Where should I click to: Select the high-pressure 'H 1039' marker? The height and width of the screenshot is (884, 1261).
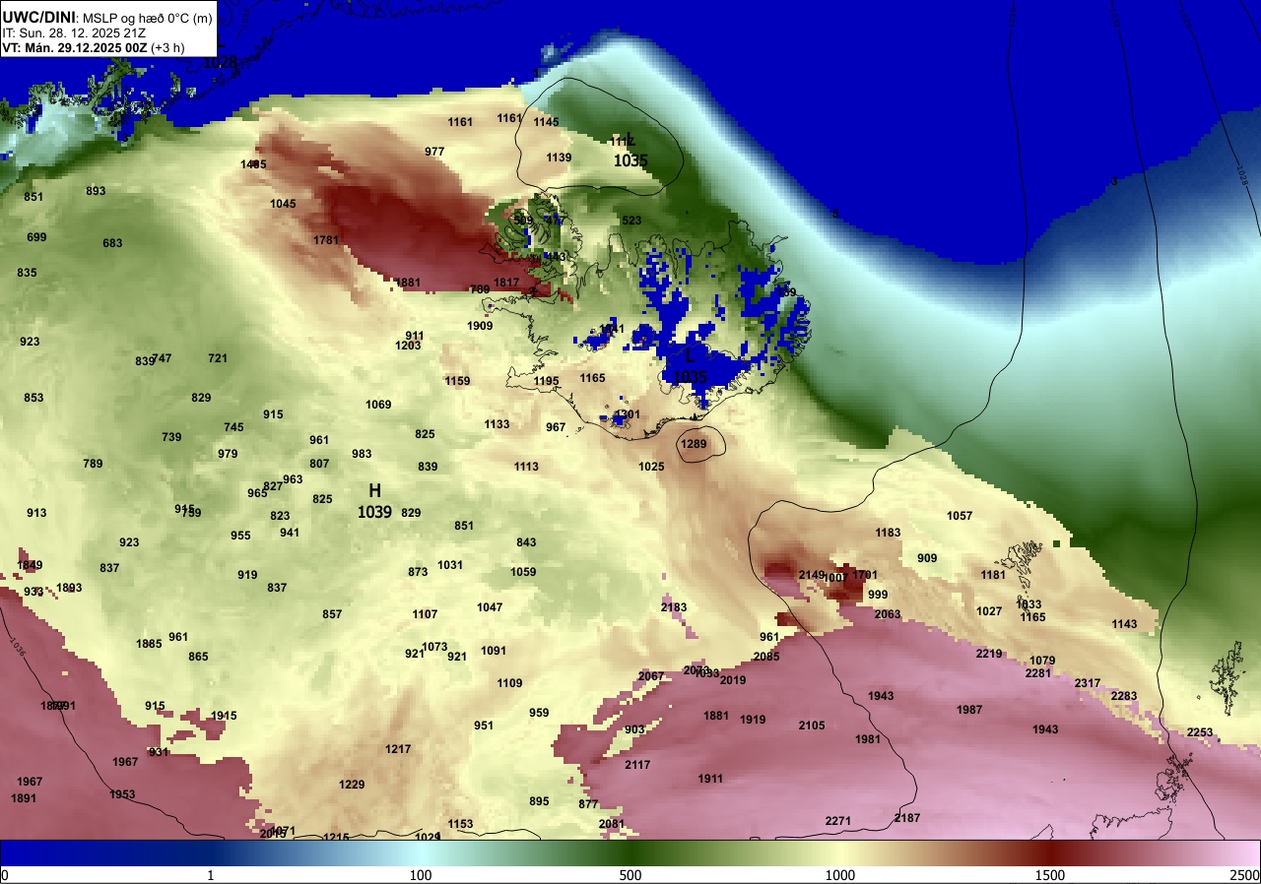[x=374, y=501]
